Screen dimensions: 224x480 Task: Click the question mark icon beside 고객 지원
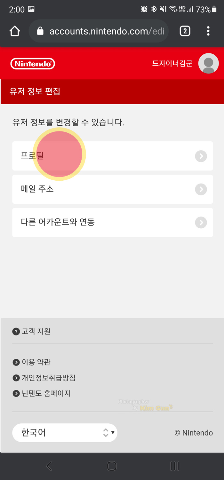(x=16, y=332)
